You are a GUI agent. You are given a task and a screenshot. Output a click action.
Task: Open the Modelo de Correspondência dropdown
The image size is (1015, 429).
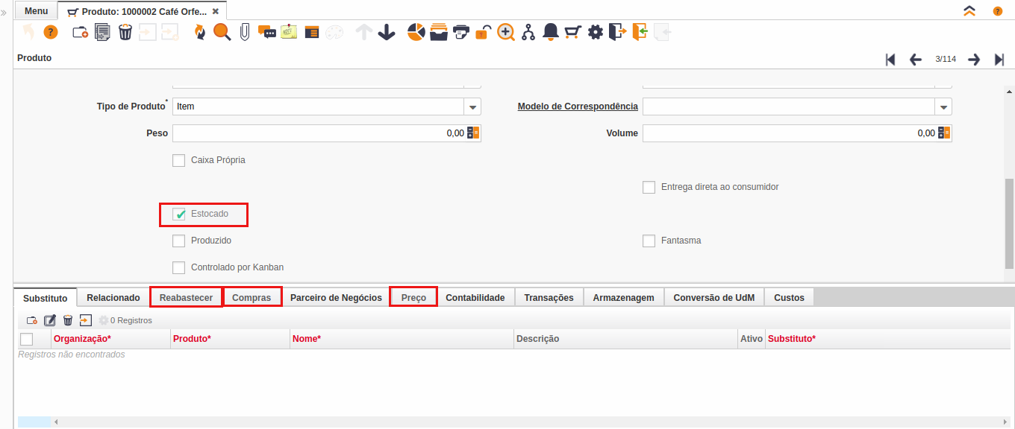point(943,107)
